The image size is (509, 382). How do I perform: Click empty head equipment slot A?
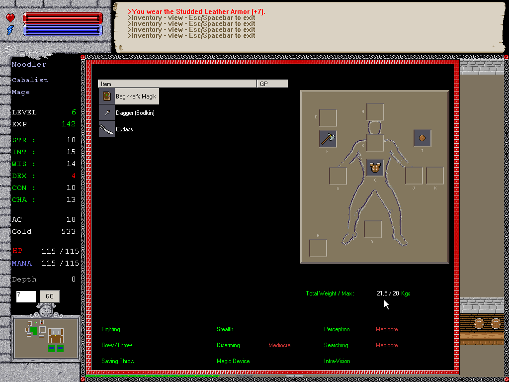click(x=375, y=112)
